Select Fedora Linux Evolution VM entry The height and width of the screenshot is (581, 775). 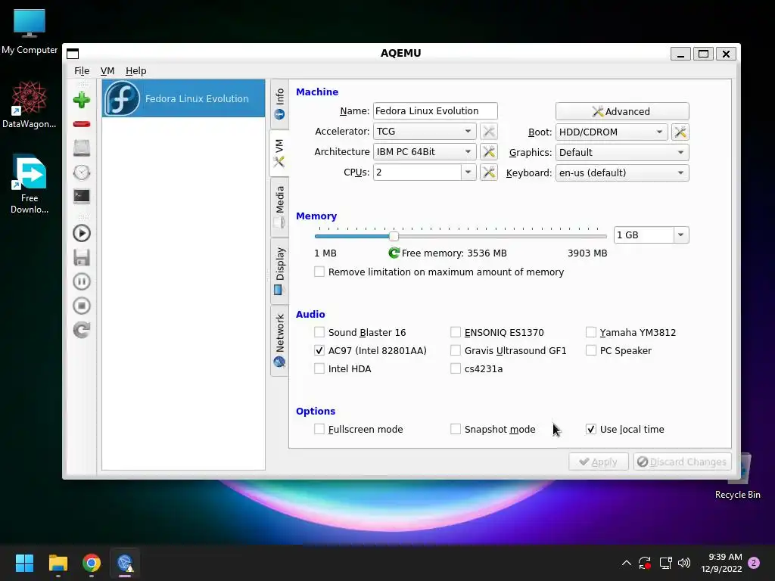[x=183, y=98]
